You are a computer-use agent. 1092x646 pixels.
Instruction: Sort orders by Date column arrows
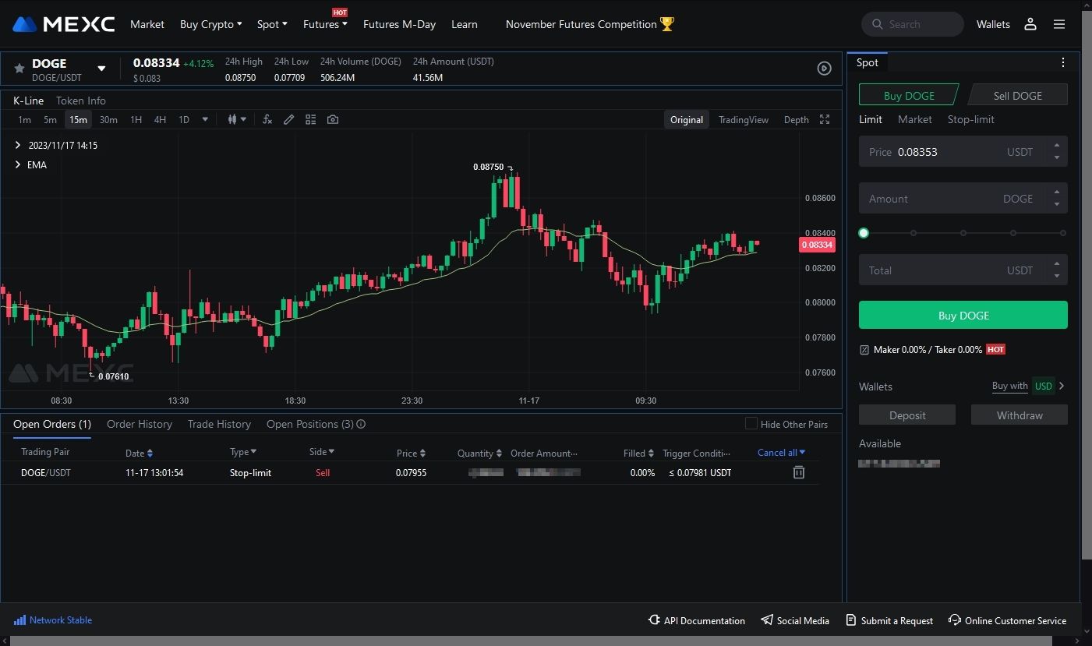tap(150, 453)
